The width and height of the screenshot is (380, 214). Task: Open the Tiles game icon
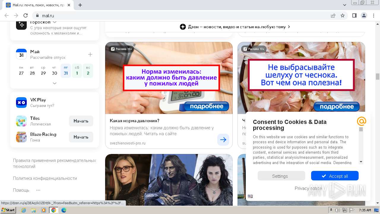click(21, 121)
